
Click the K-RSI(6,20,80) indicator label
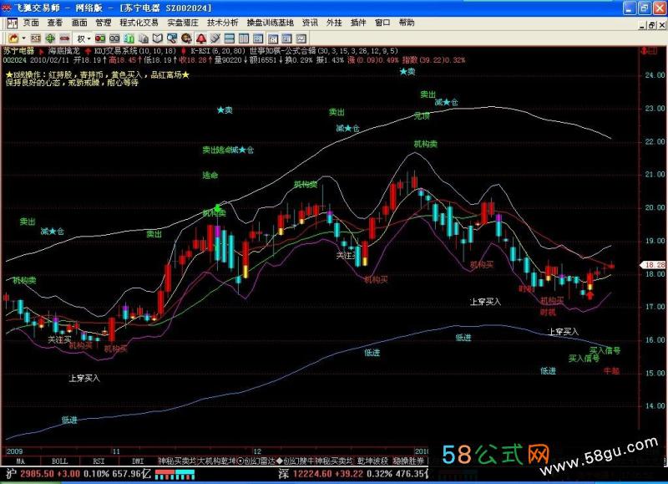(x=218, y=51)
